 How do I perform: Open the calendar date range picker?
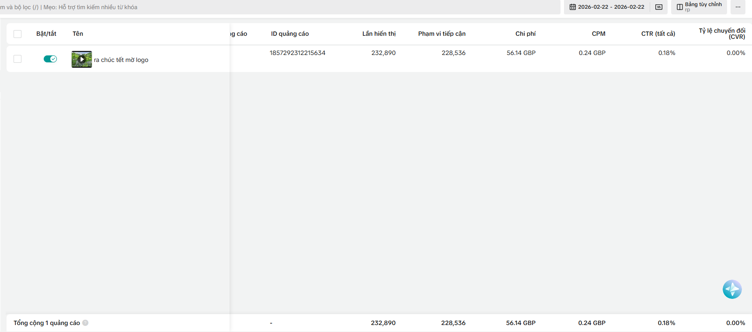(x=573, y=7)
